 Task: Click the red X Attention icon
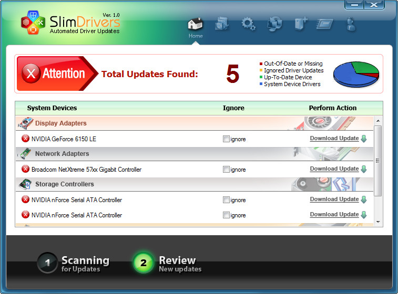31,73
